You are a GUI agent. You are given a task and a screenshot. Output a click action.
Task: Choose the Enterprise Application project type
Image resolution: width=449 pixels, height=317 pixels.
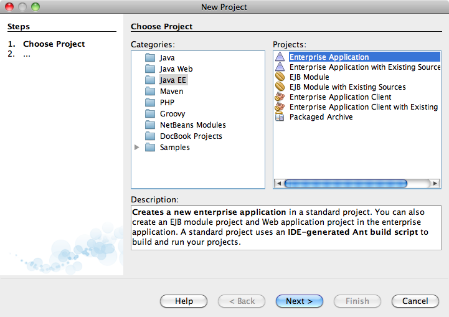pos(364,57)
